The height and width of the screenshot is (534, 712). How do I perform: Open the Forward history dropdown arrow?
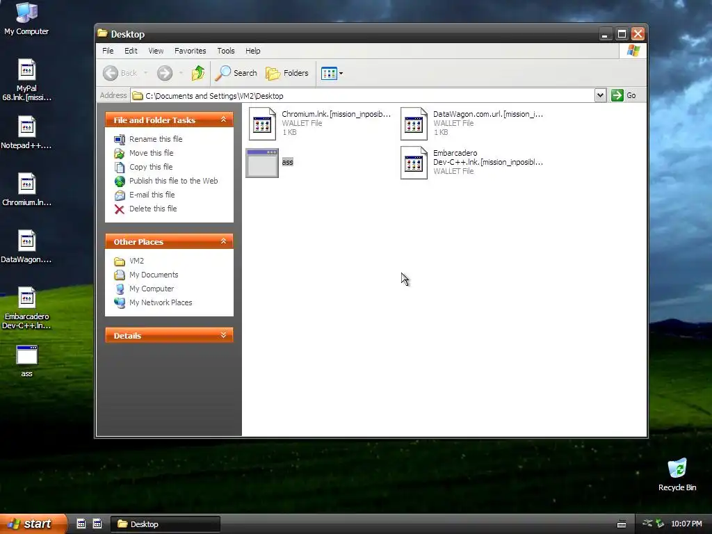[x=181, y=73]
